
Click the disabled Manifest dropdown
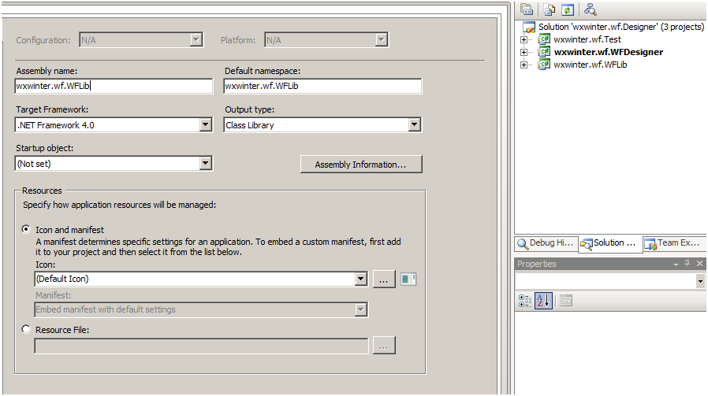201,310
